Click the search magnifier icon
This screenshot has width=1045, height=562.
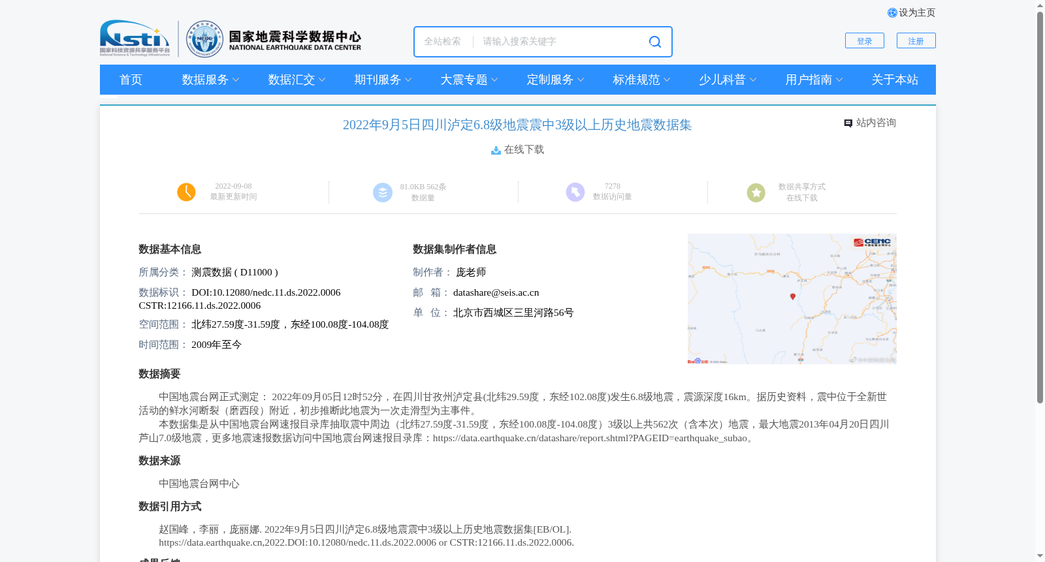point(655,42)
